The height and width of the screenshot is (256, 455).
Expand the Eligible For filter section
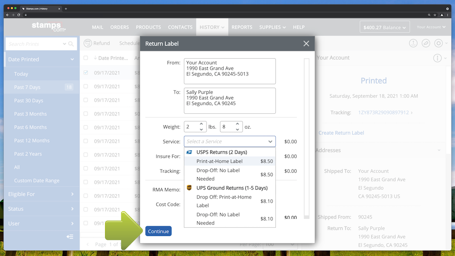(40, 194)
